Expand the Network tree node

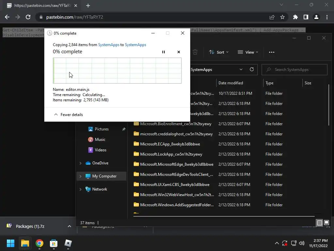[x=81, y=189]
